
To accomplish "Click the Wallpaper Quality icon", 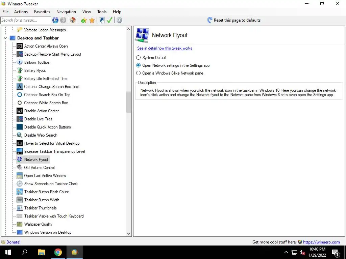I will click(20, 224).
